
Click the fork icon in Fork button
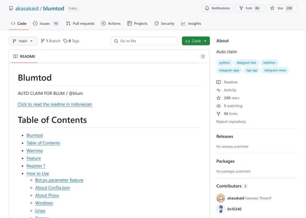pos(241,8)
